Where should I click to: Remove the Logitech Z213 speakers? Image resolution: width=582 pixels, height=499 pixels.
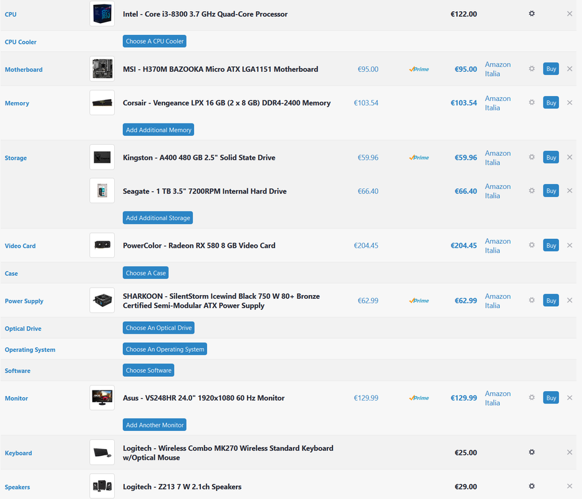[x=570, y=487]
